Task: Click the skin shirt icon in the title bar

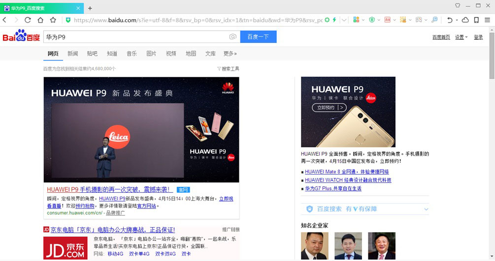Action: [x=458, y=5]
